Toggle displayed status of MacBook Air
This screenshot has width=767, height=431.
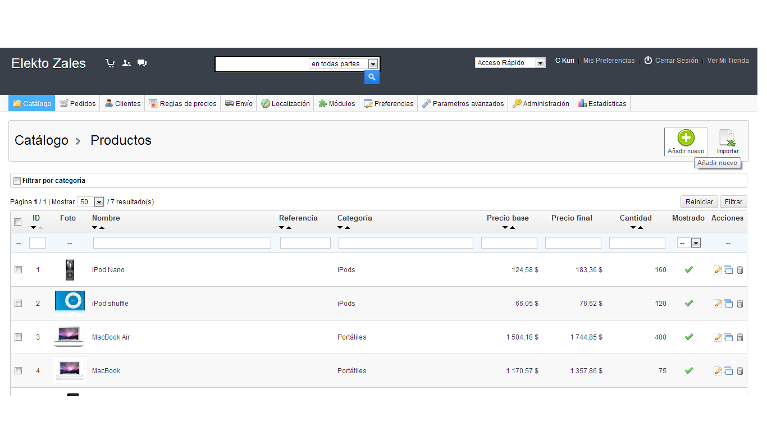point(689,337)
